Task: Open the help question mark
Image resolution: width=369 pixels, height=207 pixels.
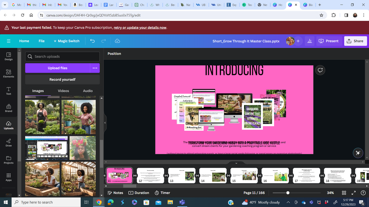Action: coord(363,193)
